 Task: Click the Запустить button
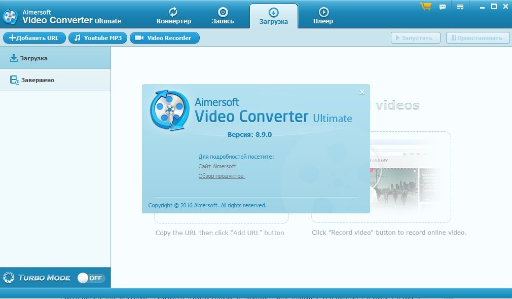point(415,38)
